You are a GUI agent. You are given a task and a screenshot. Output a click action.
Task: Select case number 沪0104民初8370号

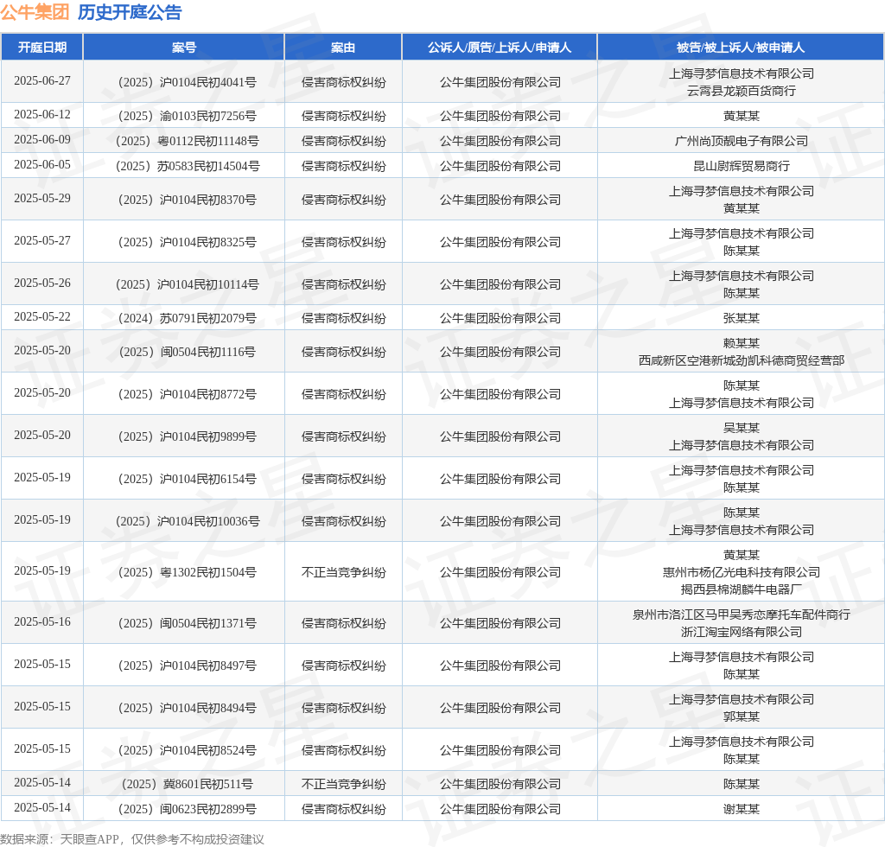click(x=187, y=201)
